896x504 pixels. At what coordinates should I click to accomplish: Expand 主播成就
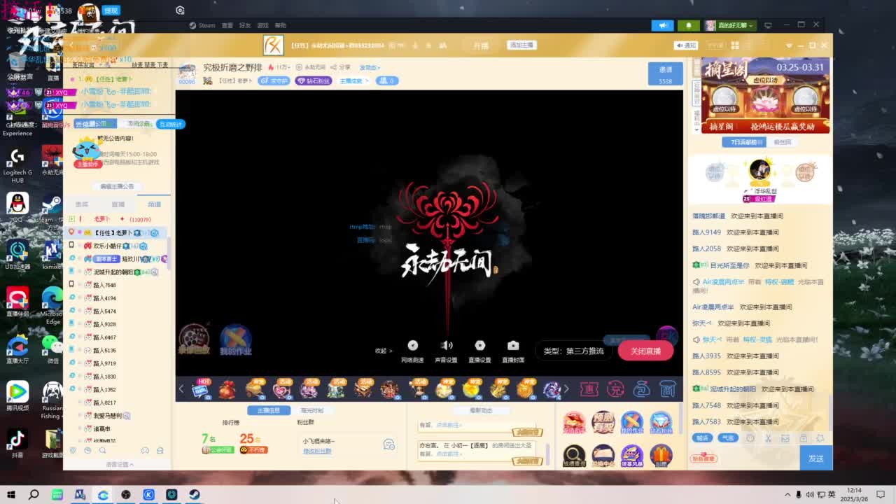tap(353, 80)
